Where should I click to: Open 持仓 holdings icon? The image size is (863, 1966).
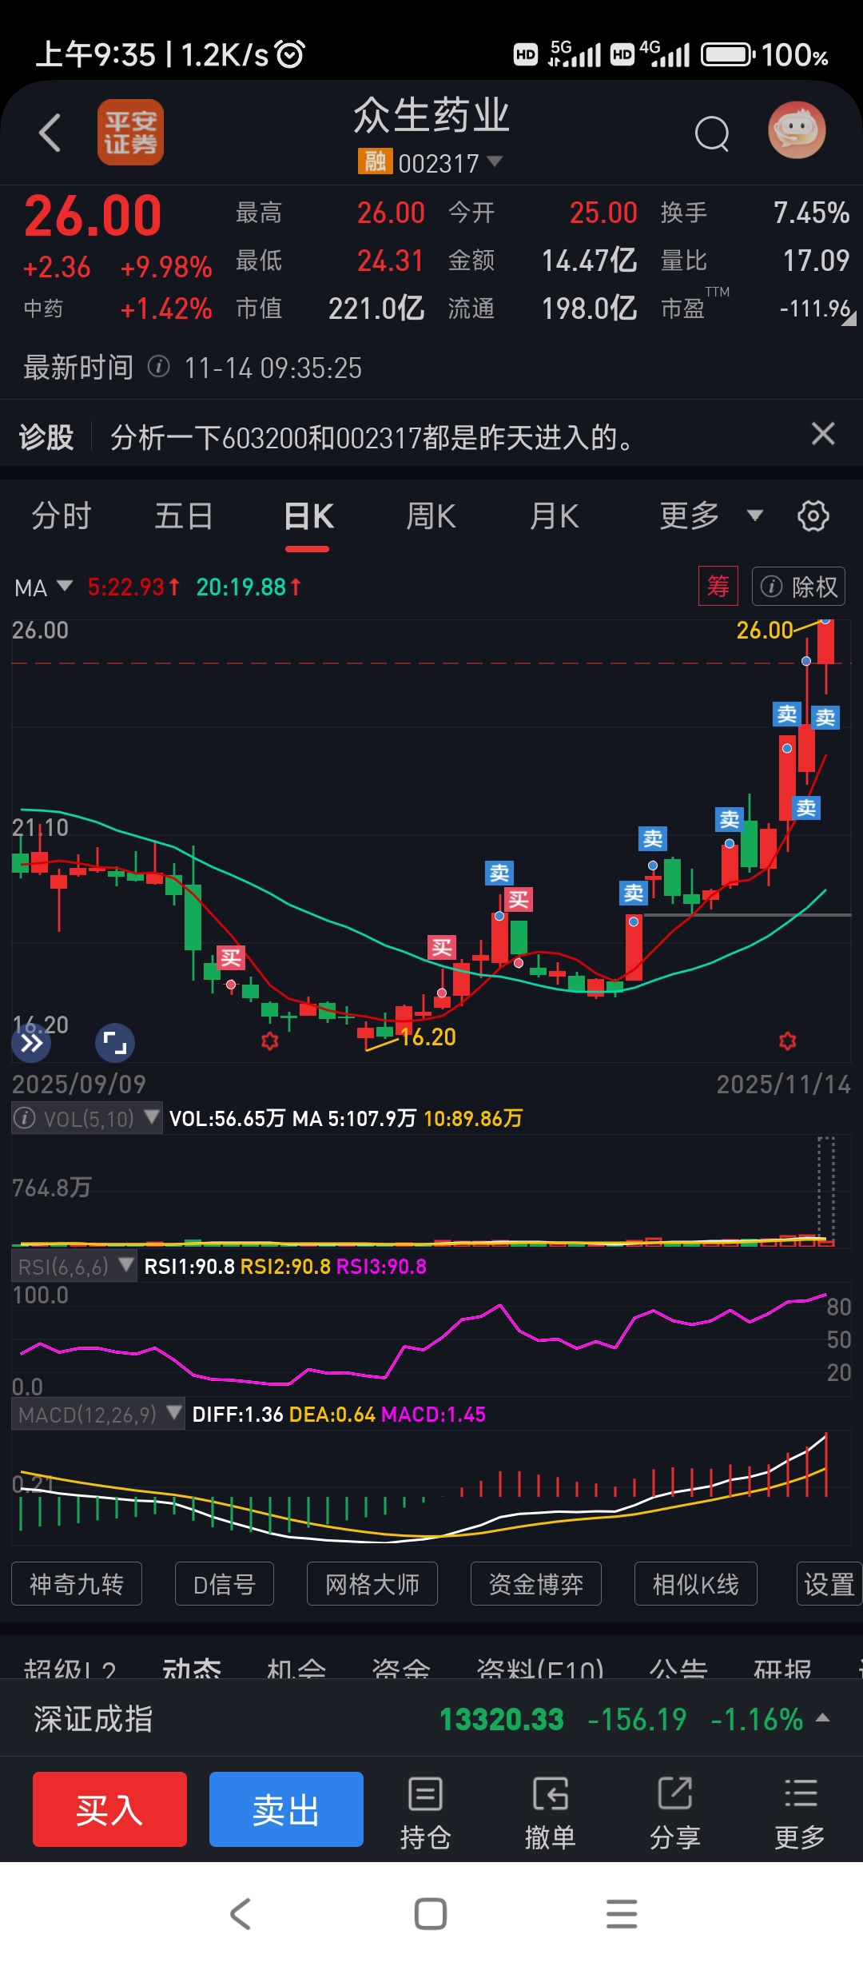[x=425, y=1812]
